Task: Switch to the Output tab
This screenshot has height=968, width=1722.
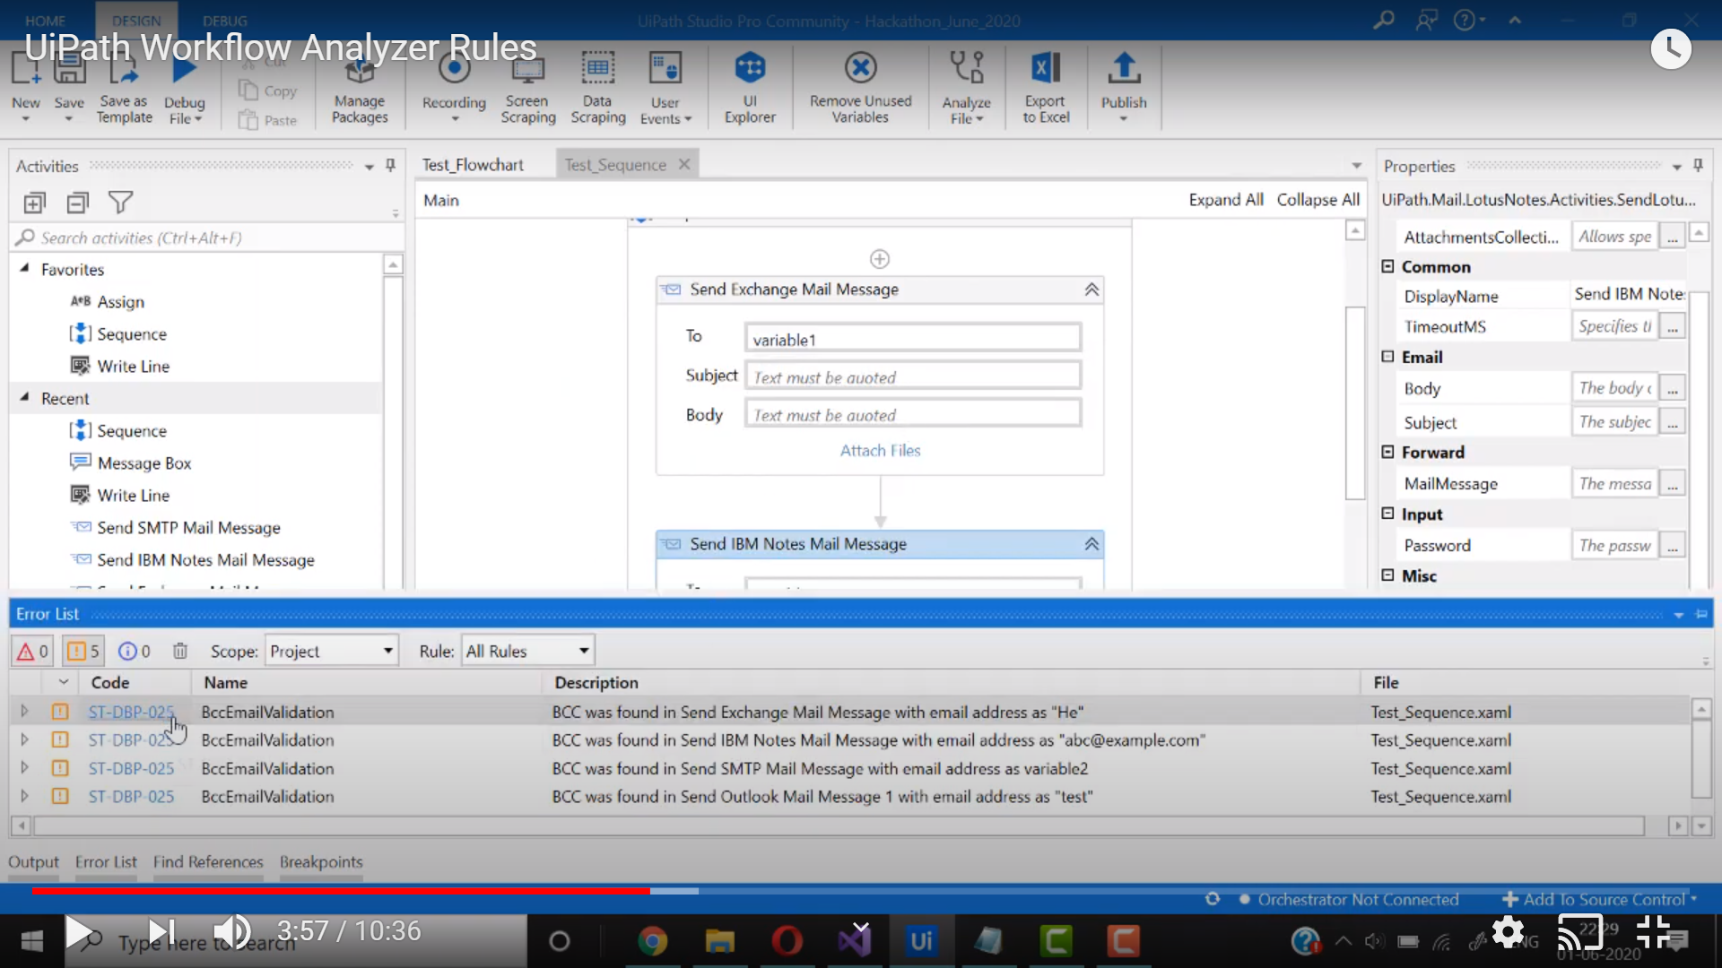Action: tap(33, 861)
